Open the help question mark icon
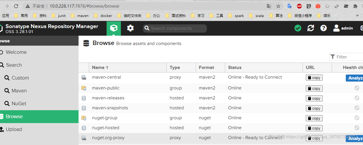 [323, 28]
